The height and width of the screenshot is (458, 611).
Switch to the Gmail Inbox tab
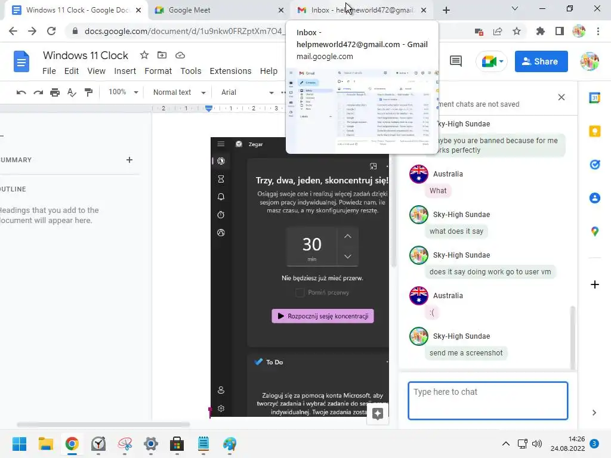(362, 10)
